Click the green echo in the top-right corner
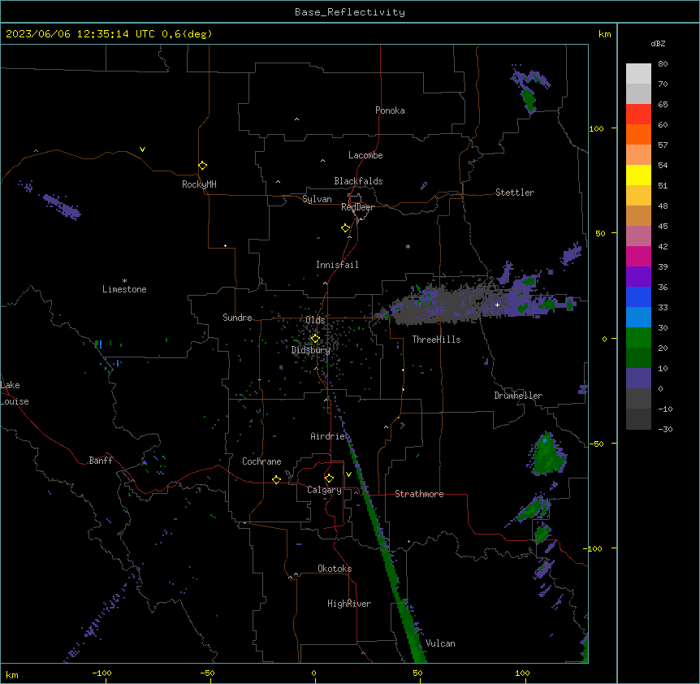This screenshot has width=700, height=684. [x=529, y=99]
